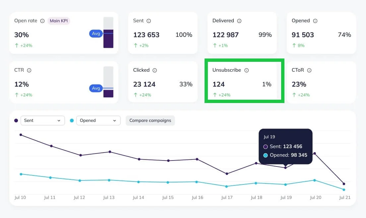
Task: Click the Clicked count 23 124
Action: [144, 84]
